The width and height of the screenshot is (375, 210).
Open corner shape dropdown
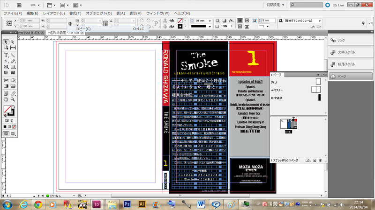[267, 27]
